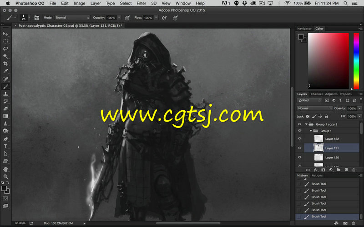Select the Eraser tool
Viewport: 364px width, 227px height.
coord(5,109)
